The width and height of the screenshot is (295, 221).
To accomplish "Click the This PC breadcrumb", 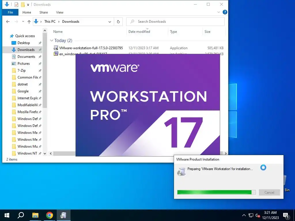I will pyautogui.click(x=50, y=21).
